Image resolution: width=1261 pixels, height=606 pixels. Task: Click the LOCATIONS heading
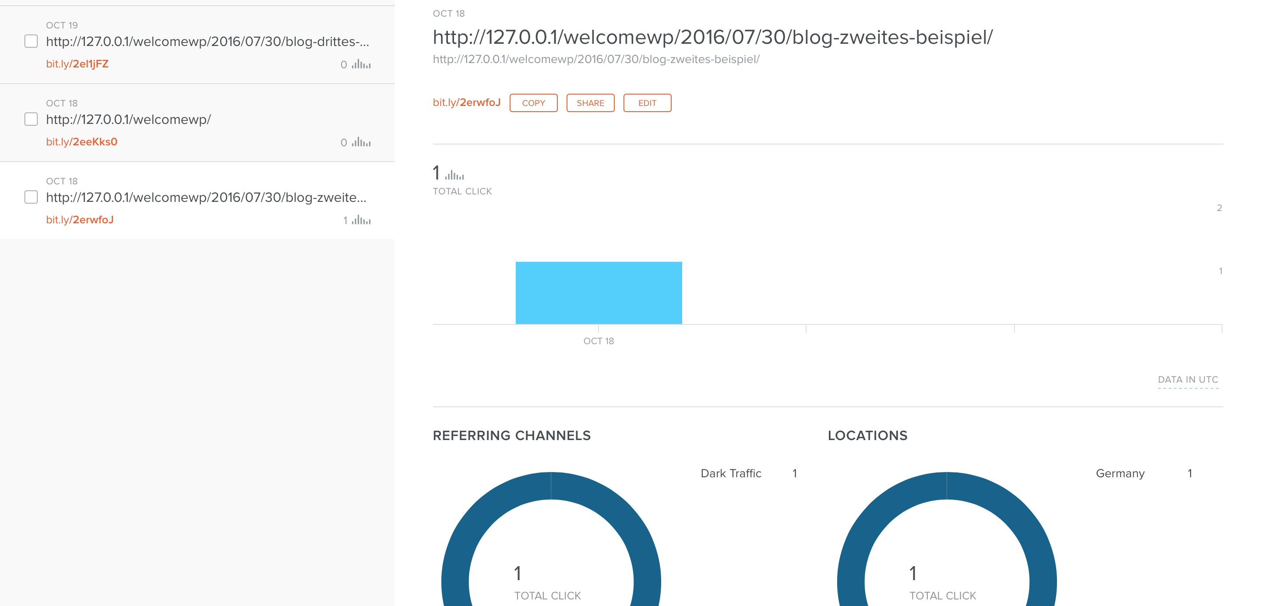(x=867, y=435)
